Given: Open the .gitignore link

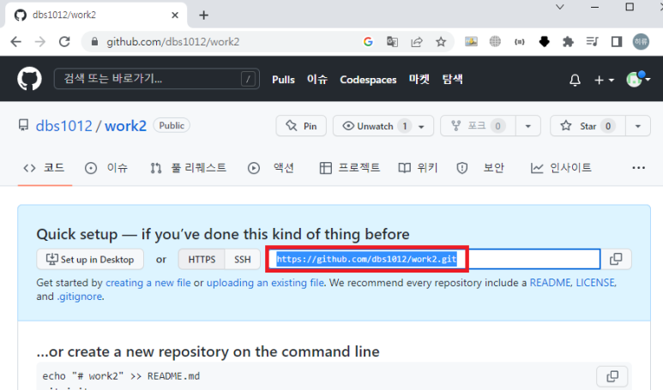Looking at the screenshot, I should pos(80,297).
